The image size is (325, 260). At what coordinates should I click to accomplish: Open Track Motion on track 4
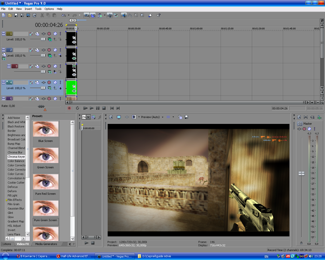(37, 83)
